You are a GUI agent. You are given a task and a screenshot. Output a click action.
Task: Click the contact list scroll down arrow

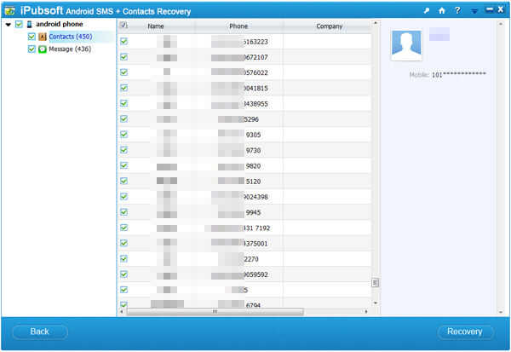click(x=375, y=303)
